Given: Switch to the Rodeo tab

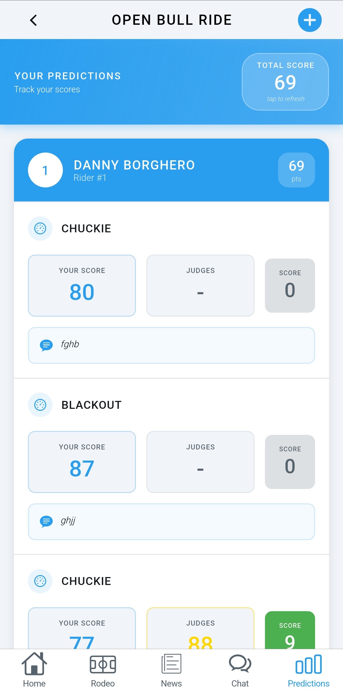Looking at the screenshot, I should (103, 670).
